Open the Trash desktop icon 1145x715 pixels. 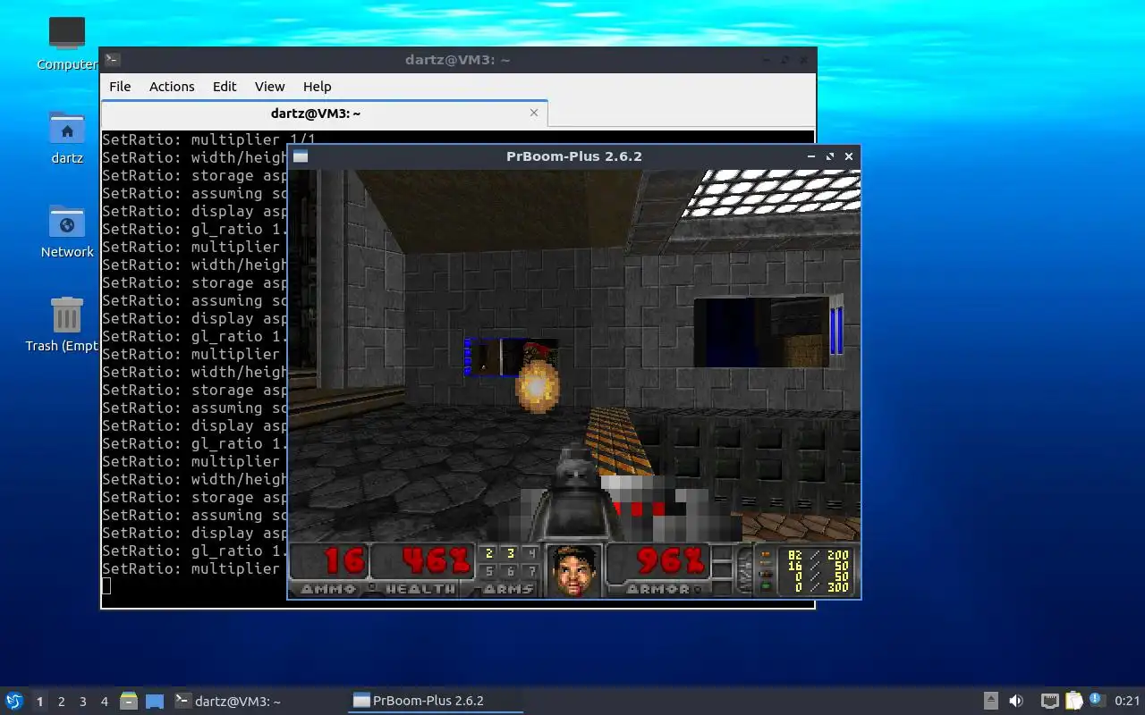tap(67, 315)
